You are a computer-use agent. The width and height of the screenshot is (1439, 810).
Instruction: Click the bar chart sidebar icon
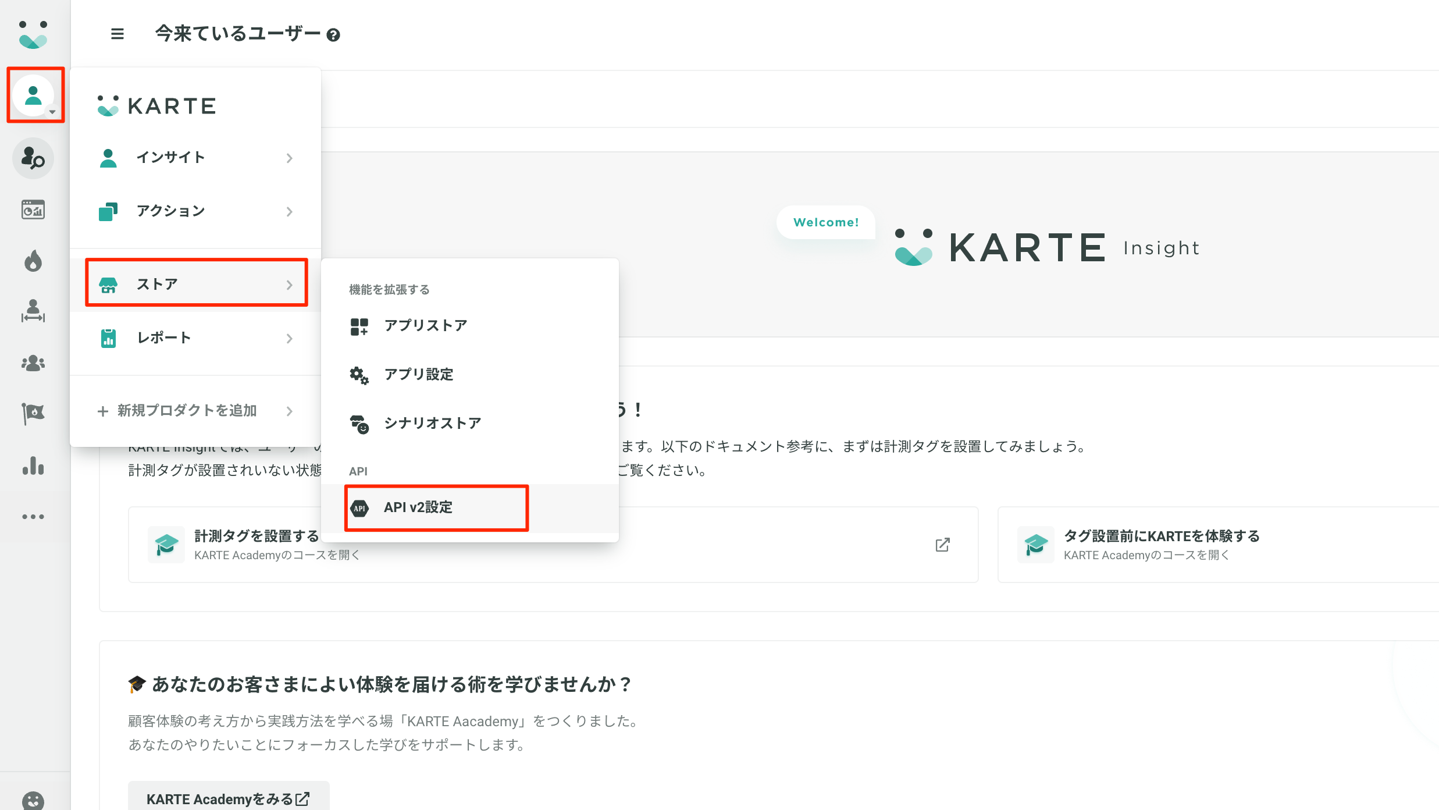(x=33, y=466)
